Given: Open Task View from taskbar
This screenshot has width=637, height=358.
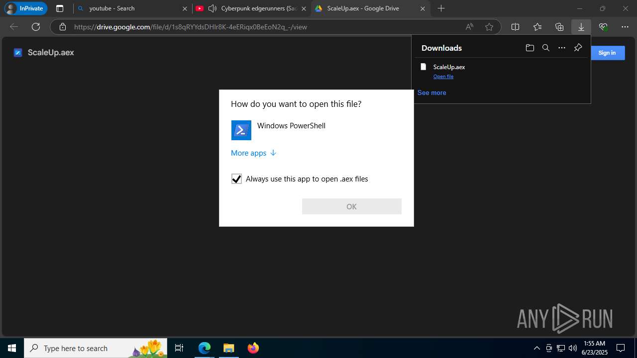Looking at the screenshot, I should pos(179,348).
